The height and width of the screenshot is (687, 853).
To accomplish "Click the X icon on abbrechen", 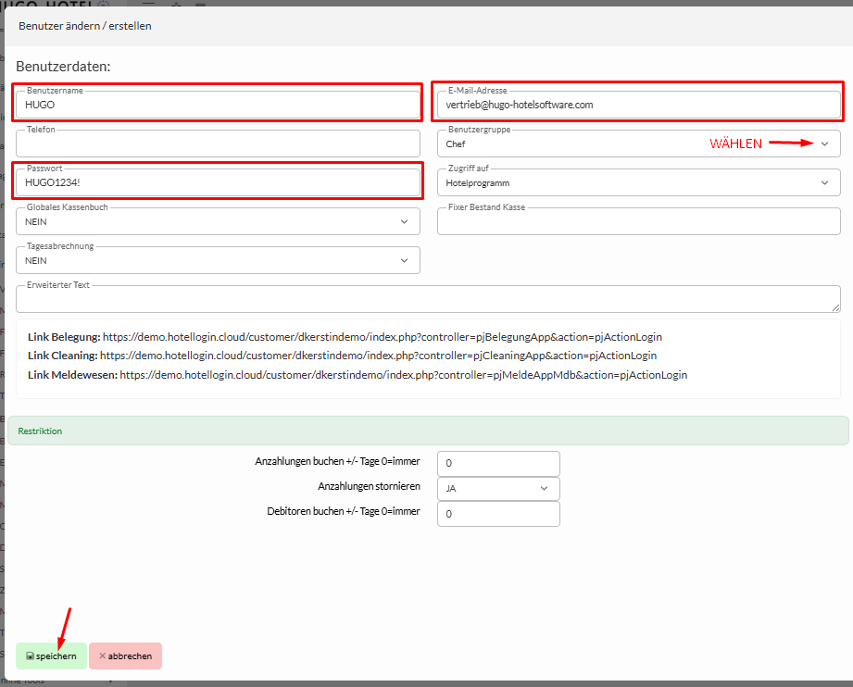I will (x=102, y=656).
